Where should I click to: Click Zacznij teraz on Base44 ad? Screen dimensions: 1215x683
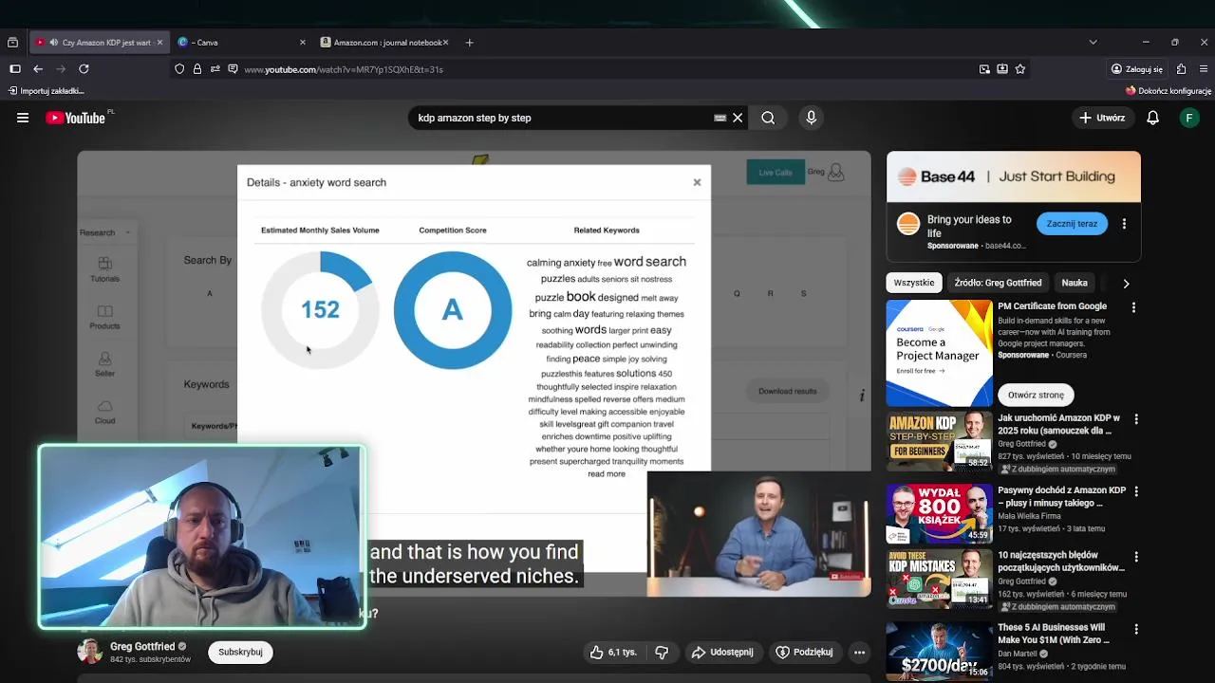pyautogui.click(x=1072, y=224)
